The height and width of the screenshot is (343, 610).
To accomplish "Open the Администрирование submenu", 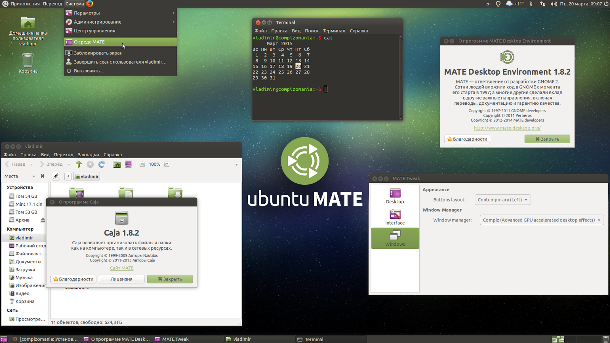I will point(120,22).
